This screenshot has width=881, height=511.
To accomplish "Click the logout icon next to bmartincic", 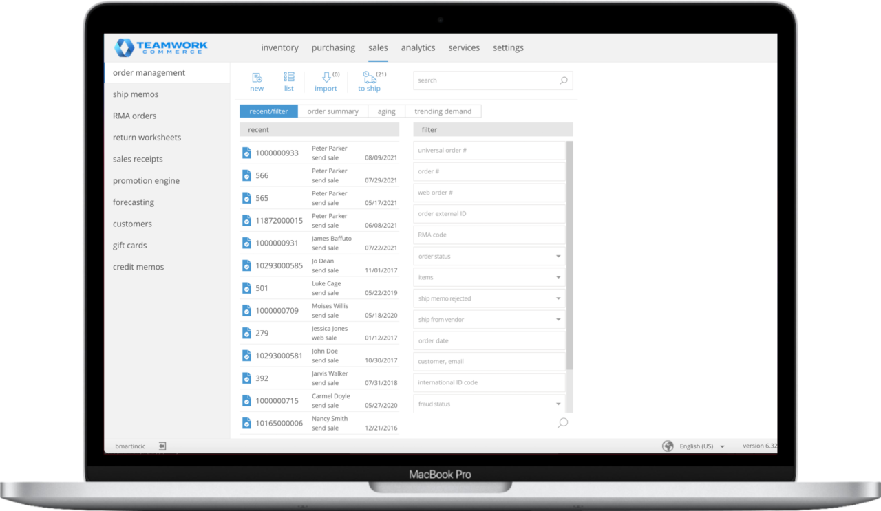I will [162, 446].
